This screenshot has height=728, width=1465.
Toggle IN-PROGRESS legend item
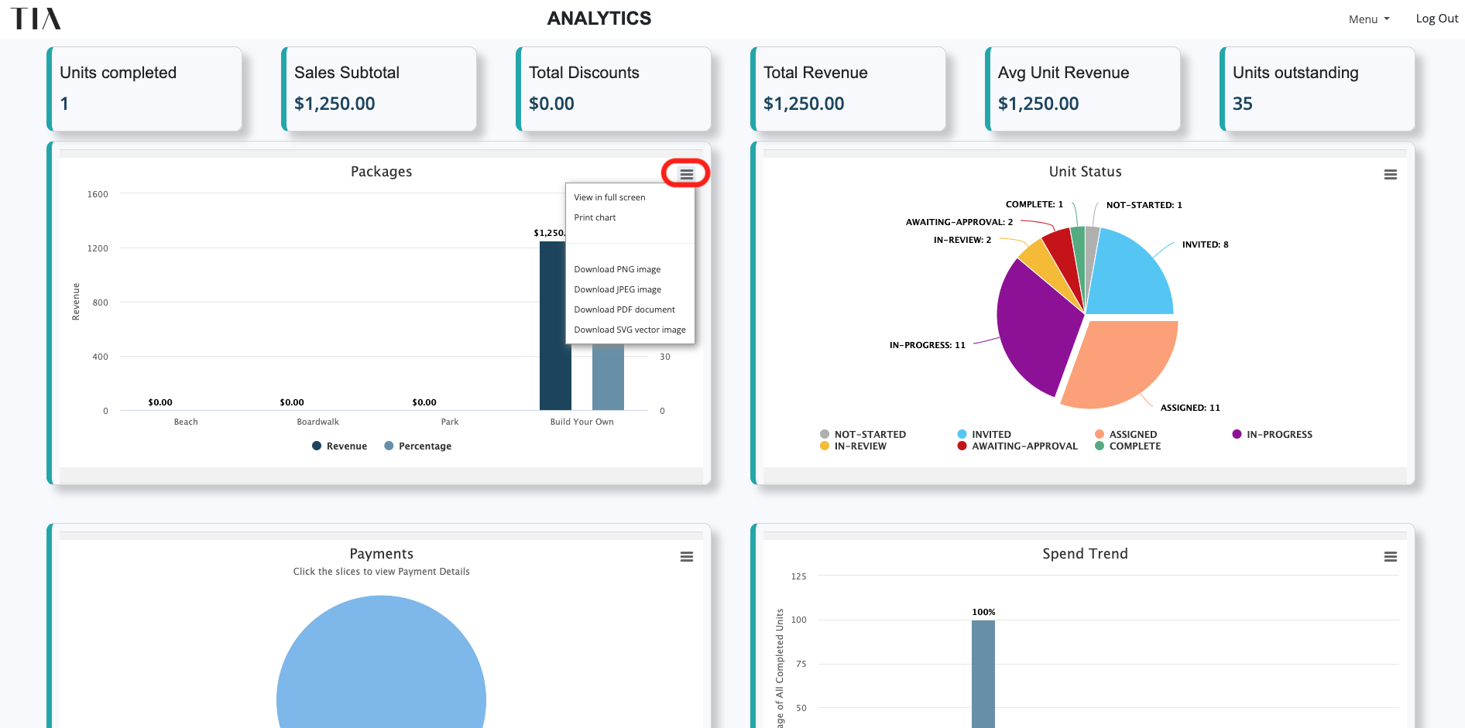coord(1272,434)
